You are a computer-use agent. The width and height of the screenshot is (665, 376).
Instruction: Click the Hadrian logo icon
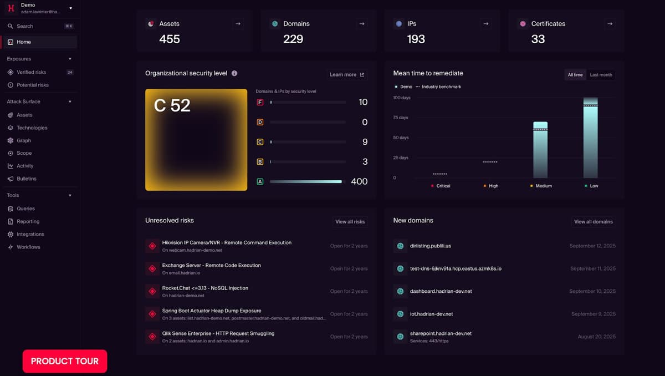click(11, 8)
